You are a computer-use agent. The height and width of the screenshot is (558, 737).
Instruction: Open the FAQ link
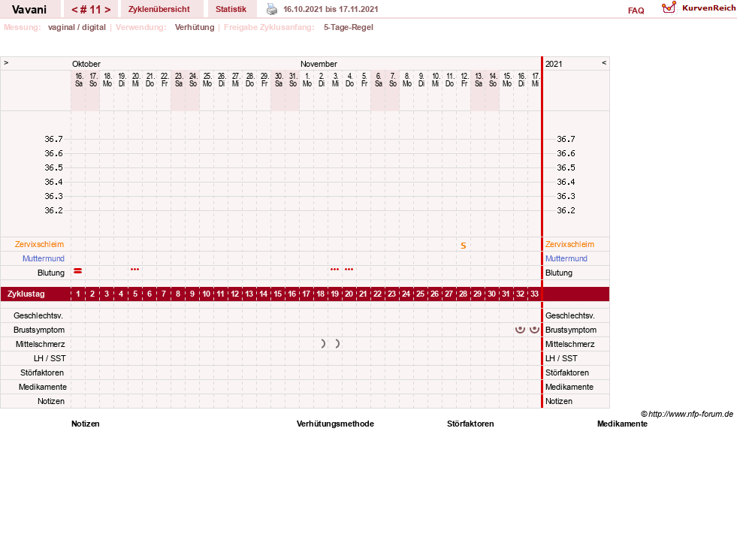pos(636,11)
